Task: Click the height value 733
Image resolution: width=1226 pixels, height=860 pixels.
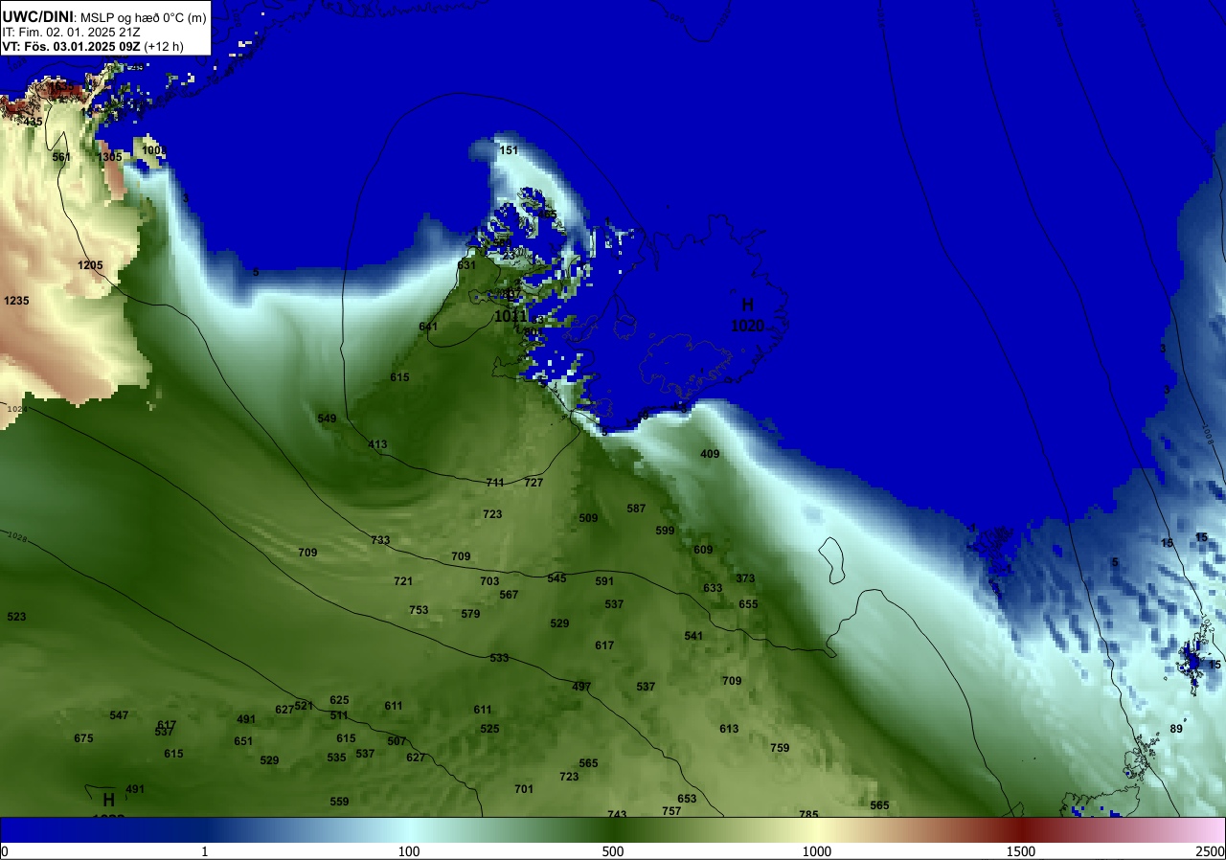Action: (380, 540)
